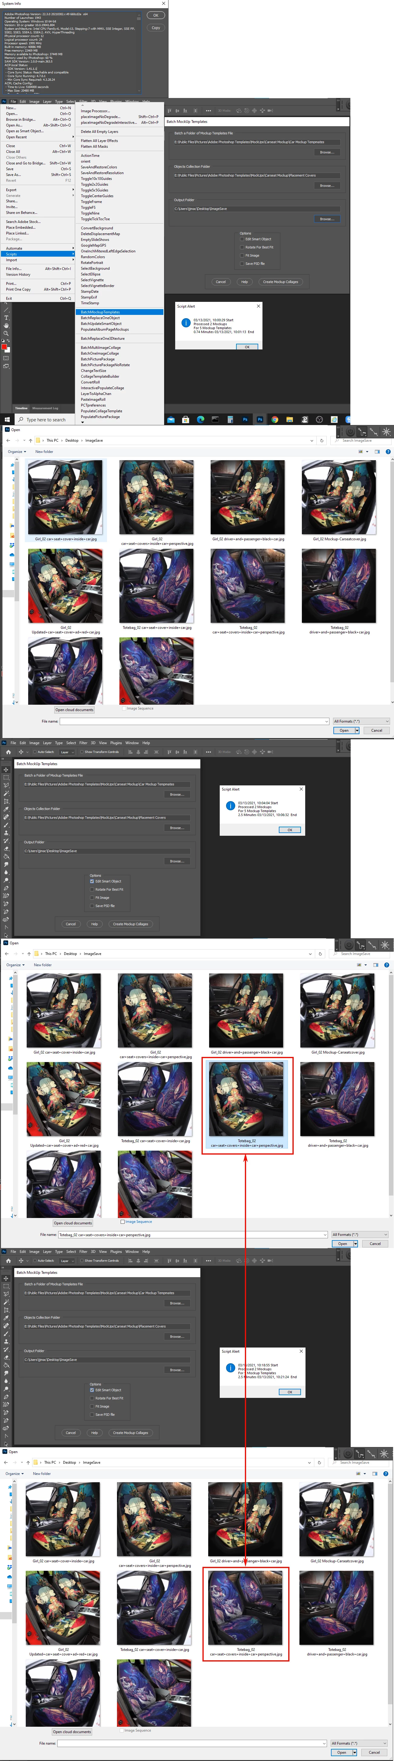Image resolution: width=394 pixels, height=1761 pixels.
Task: Click Help icon in Open dialog with filled file name
Action: tap(386, 965)
